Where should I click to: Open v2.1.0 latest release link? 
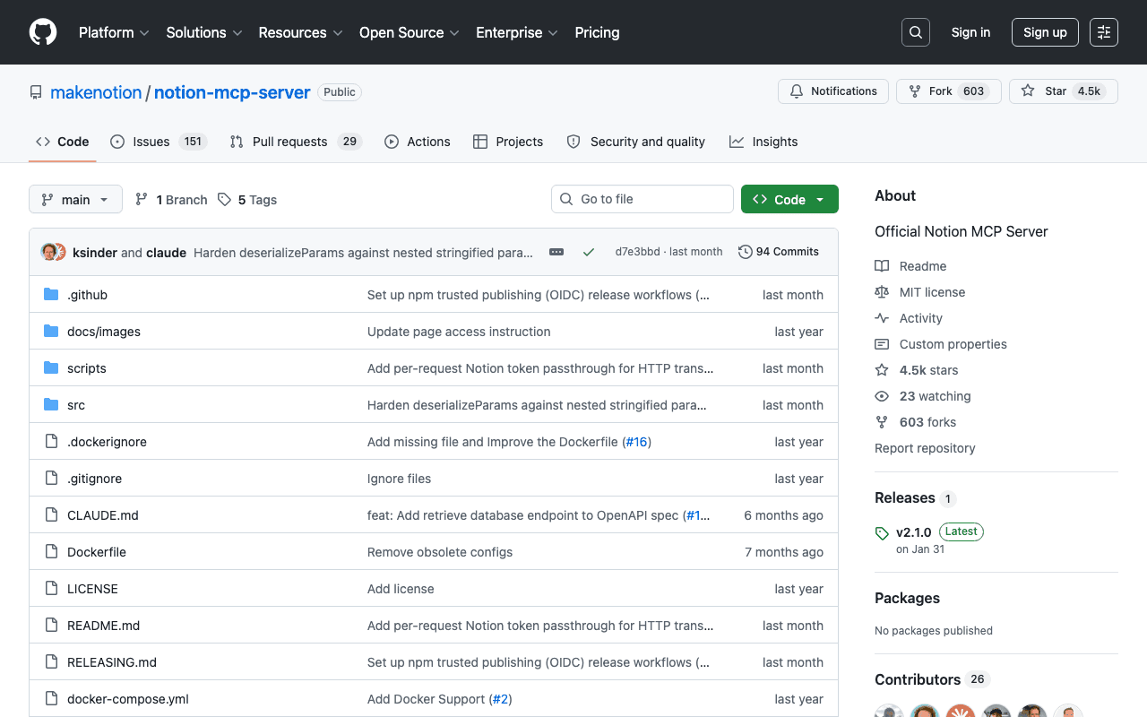914,531
